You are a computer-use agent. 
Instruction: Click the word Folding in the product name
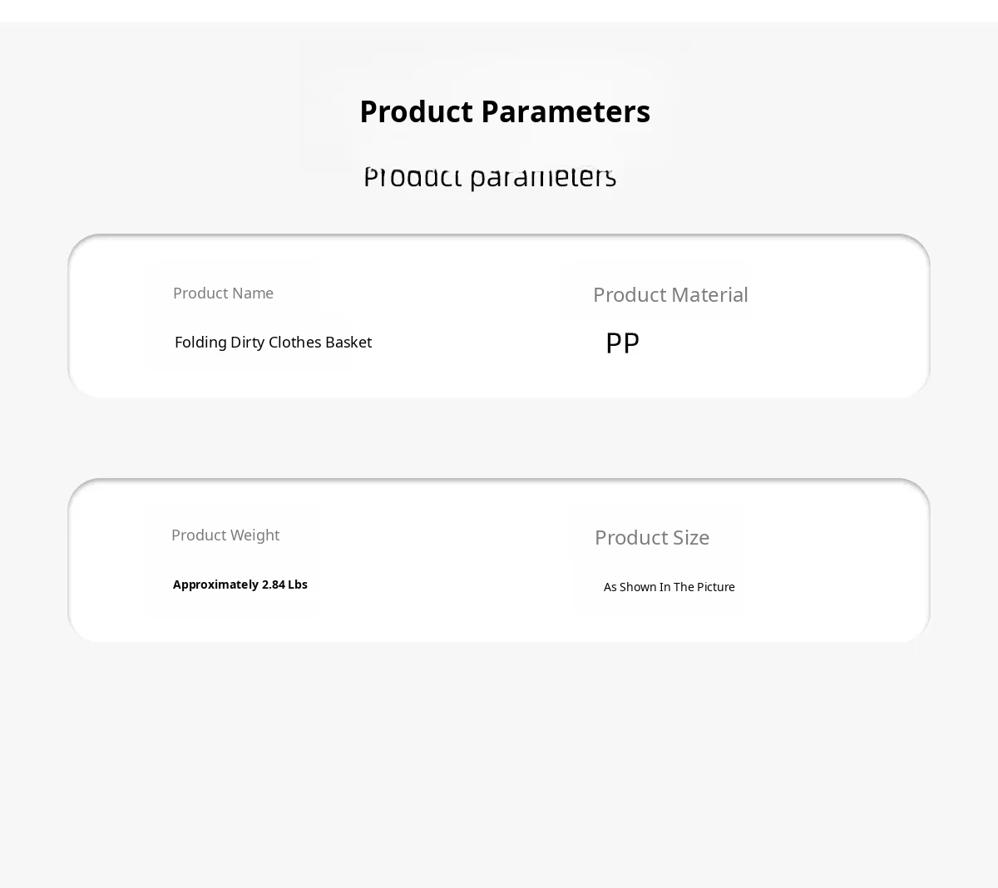click(x=200, y=342)
